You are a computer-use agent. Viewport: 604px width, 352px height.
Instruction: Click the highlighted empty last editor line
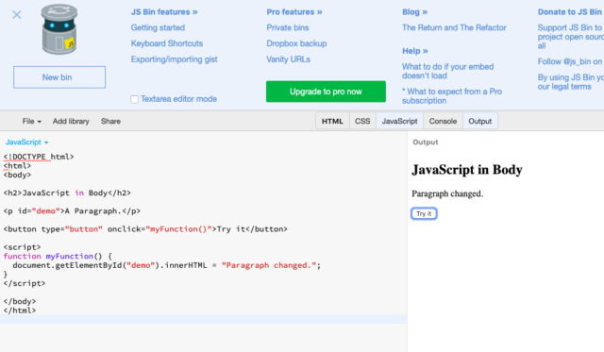pyautogui.click(x=204, y=319)
